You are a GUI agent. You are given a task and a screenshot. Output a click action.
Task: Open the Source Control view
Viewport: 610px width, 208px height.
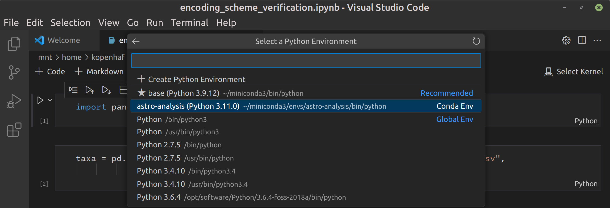coord(14,72)
